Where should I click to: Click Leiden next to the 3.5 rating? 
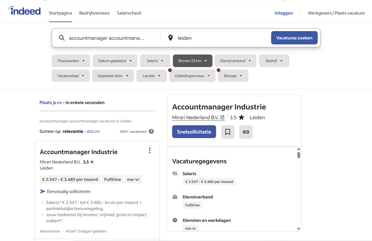click(x=257, y=118)
